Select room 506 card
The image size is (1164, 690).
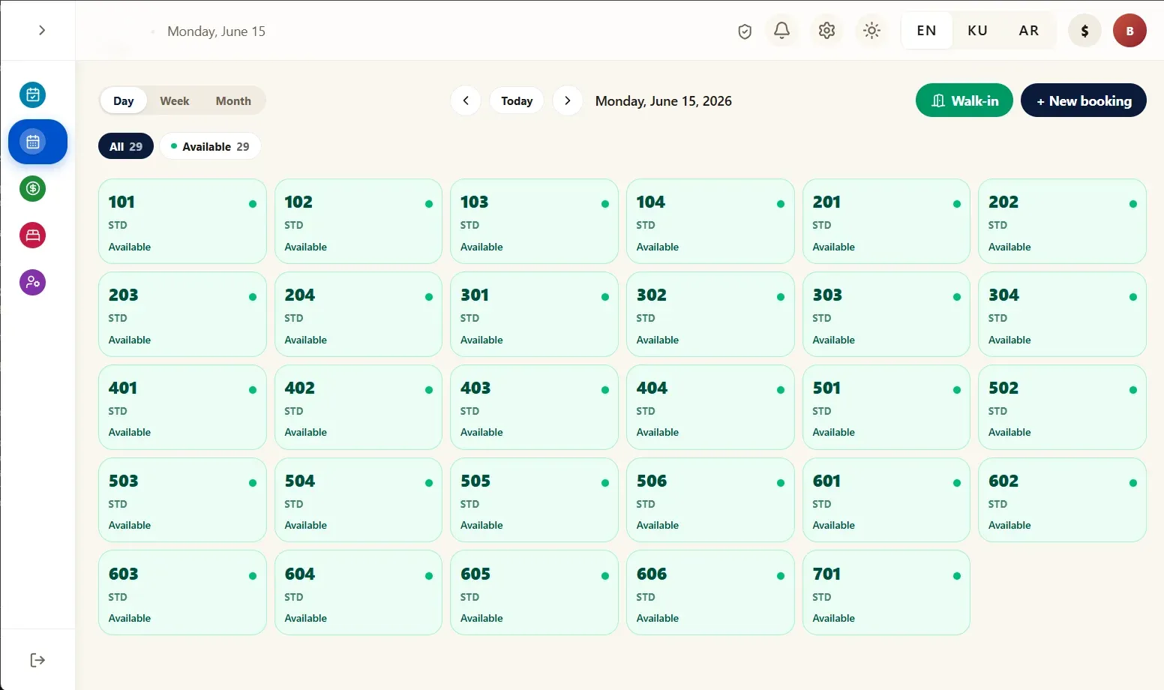point(710,500)
